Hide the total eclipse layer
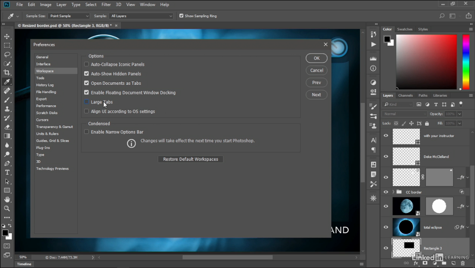 (x=386, y=227)
